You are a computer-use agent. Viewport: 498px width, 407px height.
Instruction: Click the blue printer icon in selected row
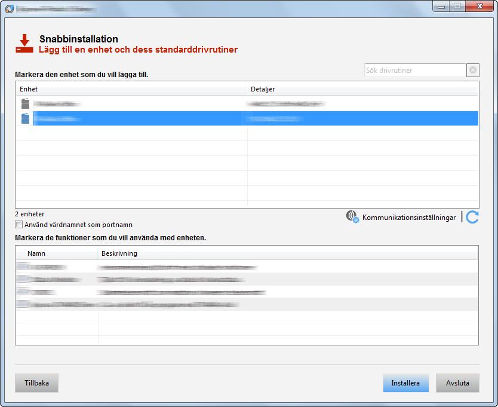[x=26, y=118]
